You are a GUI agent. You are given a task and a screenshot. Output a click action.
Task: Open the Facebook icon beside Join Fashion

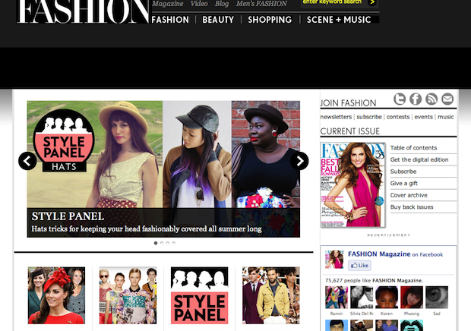[416, 99]
